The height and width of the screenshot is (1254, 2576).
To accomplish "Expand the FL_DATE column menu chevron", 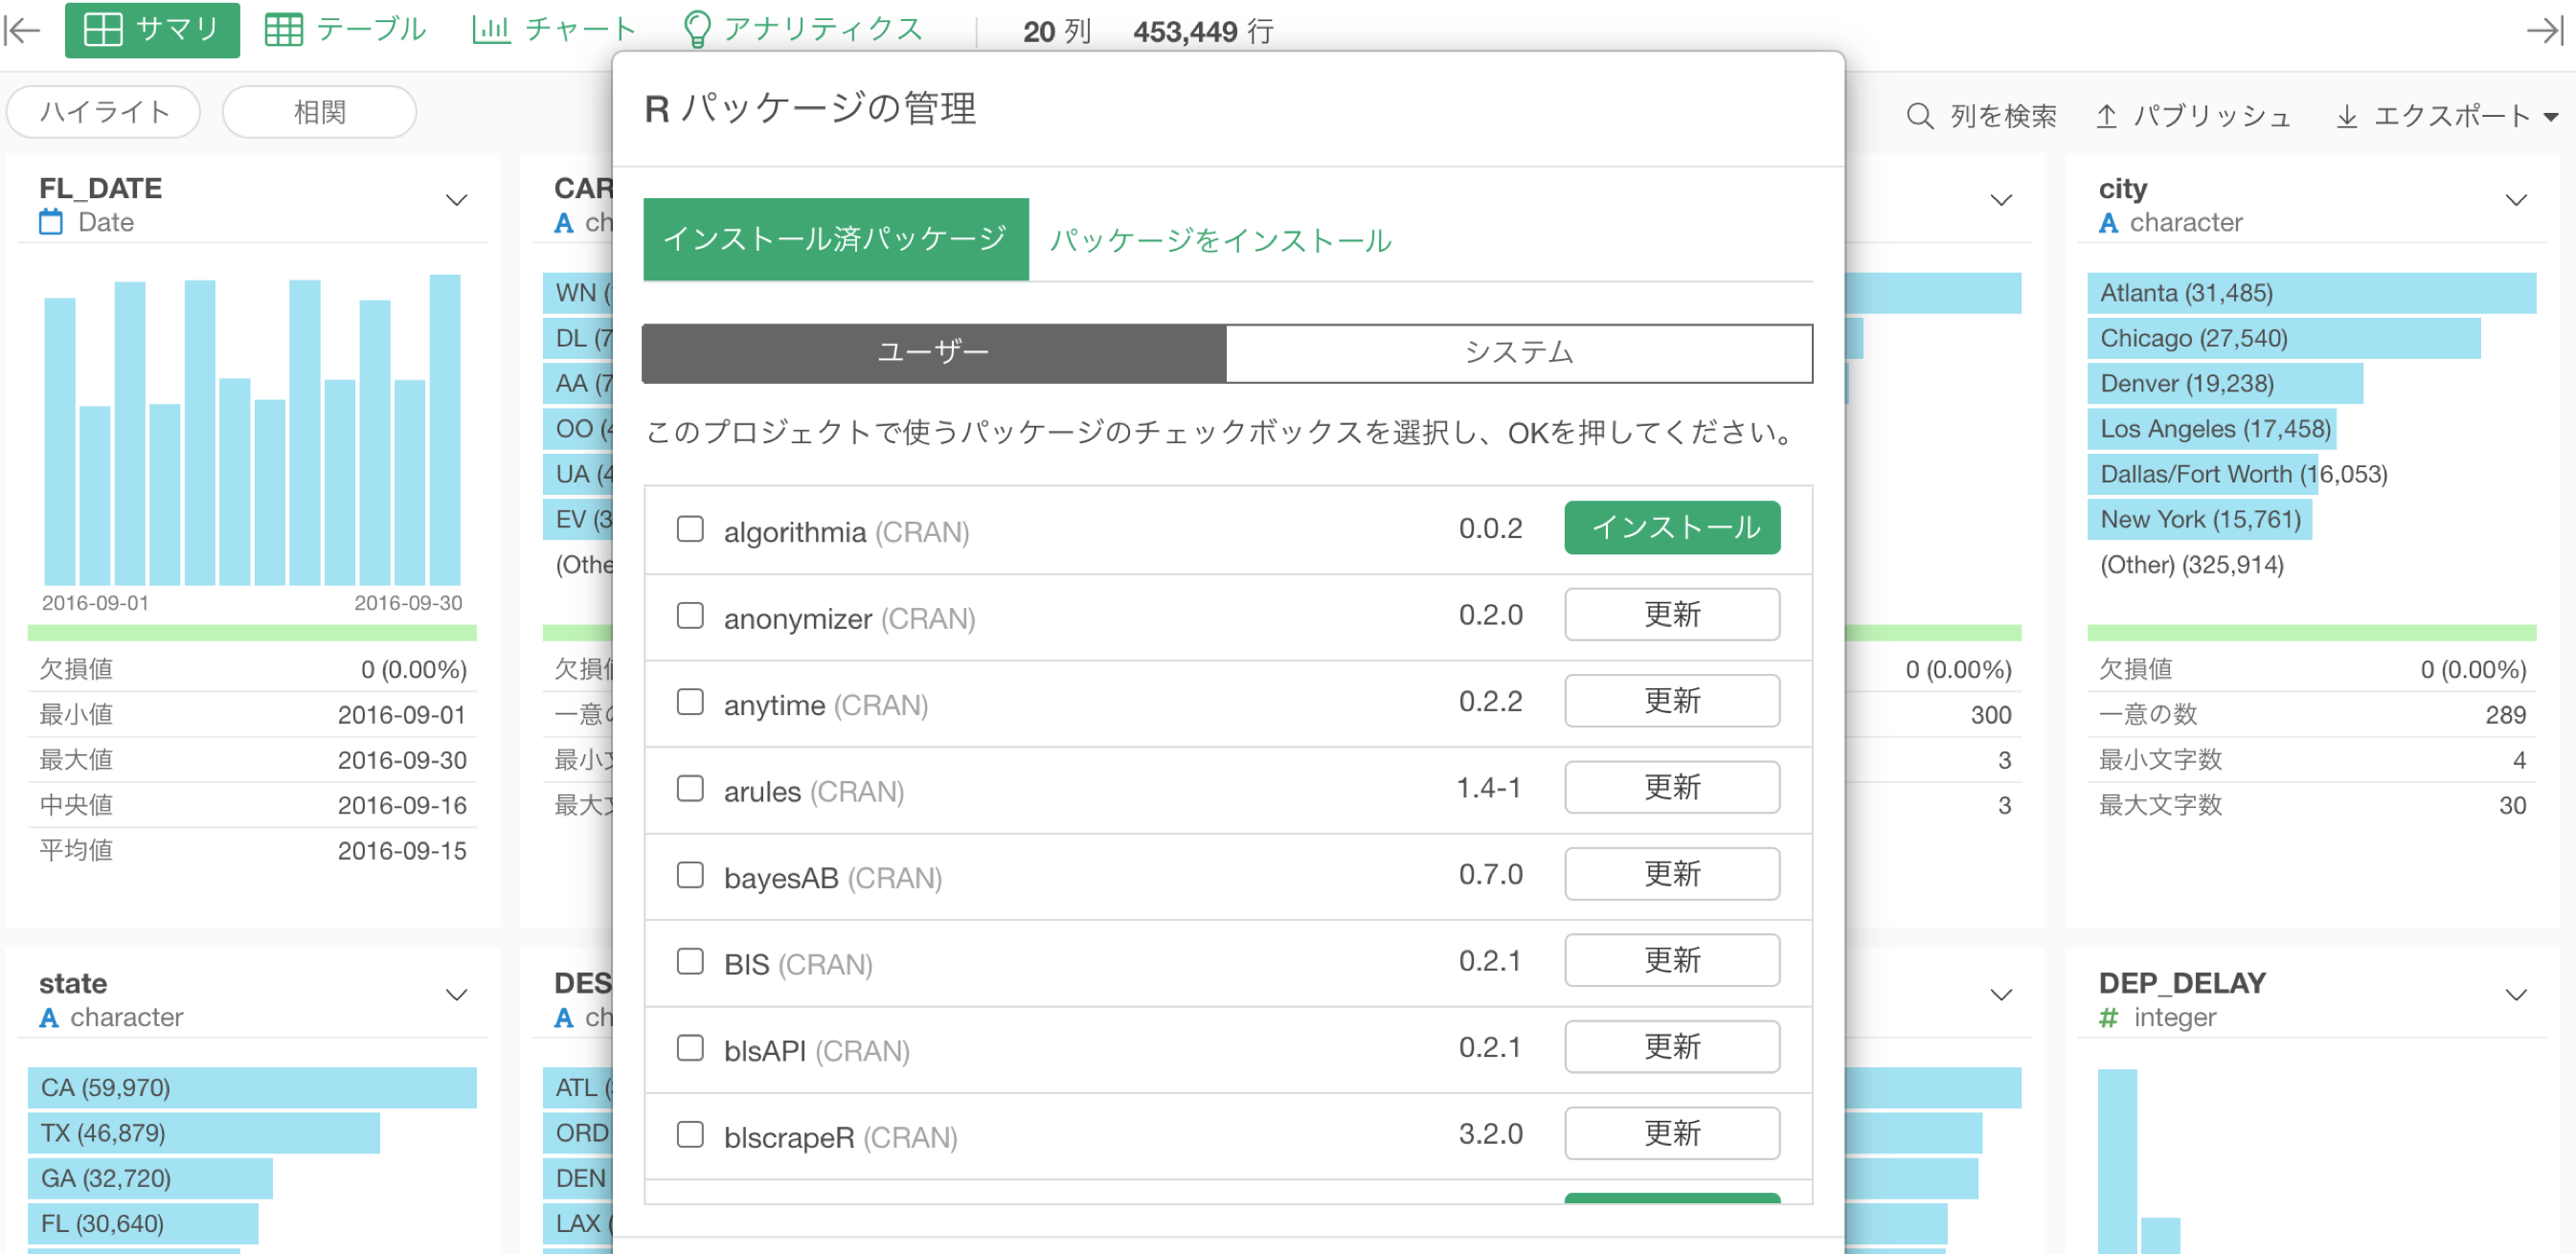I will tap(456, 200).
